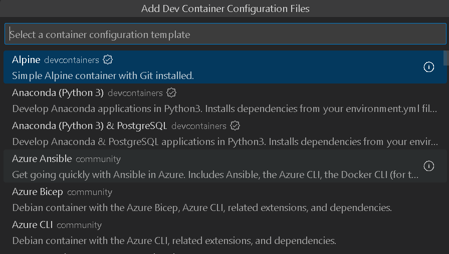
Task: Click the verified badge on Anaconda & PostgreSQL row
Action: [x=235, y=125]
